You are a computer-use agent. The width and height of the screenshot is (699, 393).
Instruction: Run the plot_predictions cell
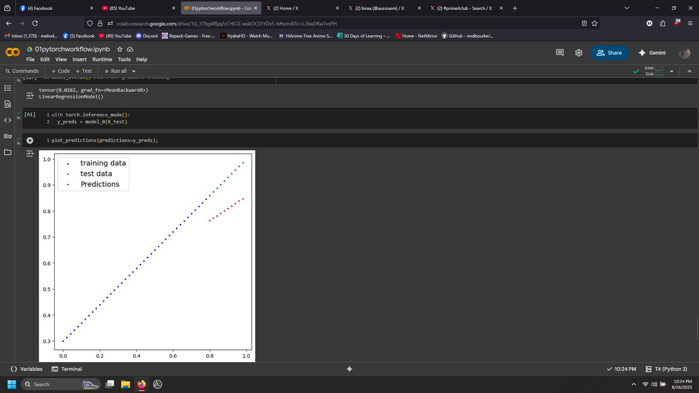[x=30, y=140]
